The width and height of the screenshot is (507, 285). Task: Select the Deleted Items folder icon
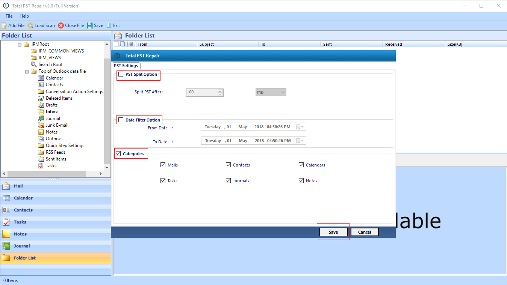coord(41,98)
